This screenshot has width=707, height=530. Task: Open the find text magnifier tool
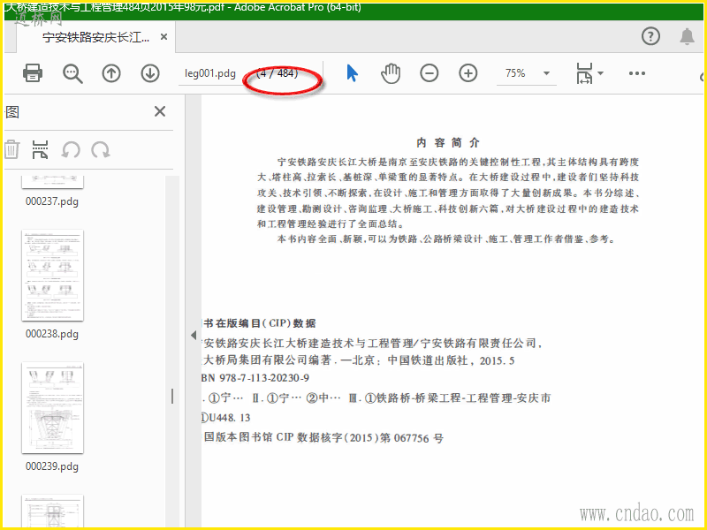(x=72, y=73)
